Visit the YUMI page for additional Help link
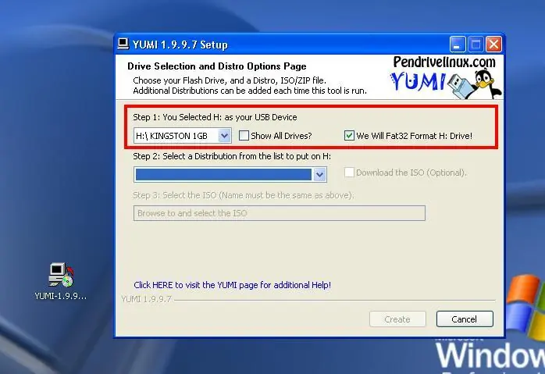The image size is (545, 374). [x=232, y=285]
